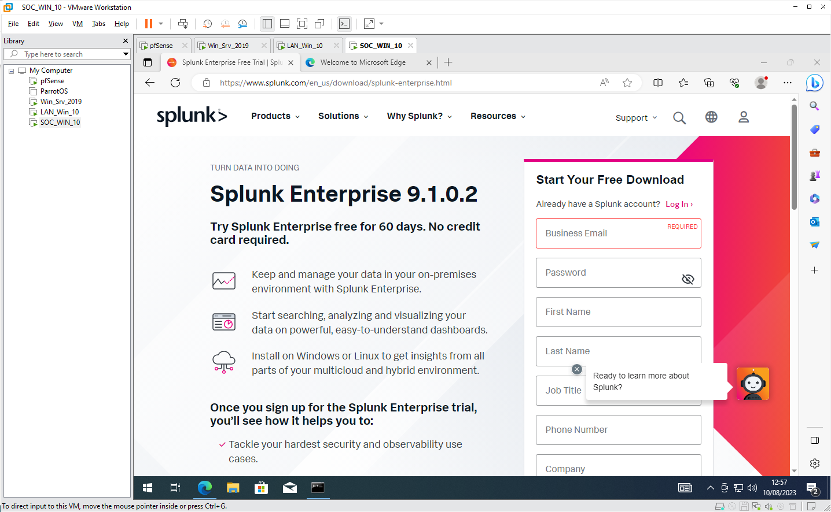Select LAN_Win_10 in library tree
Image resolution: width=831 pixels, height=512 pixels.
tap(60, 112)
